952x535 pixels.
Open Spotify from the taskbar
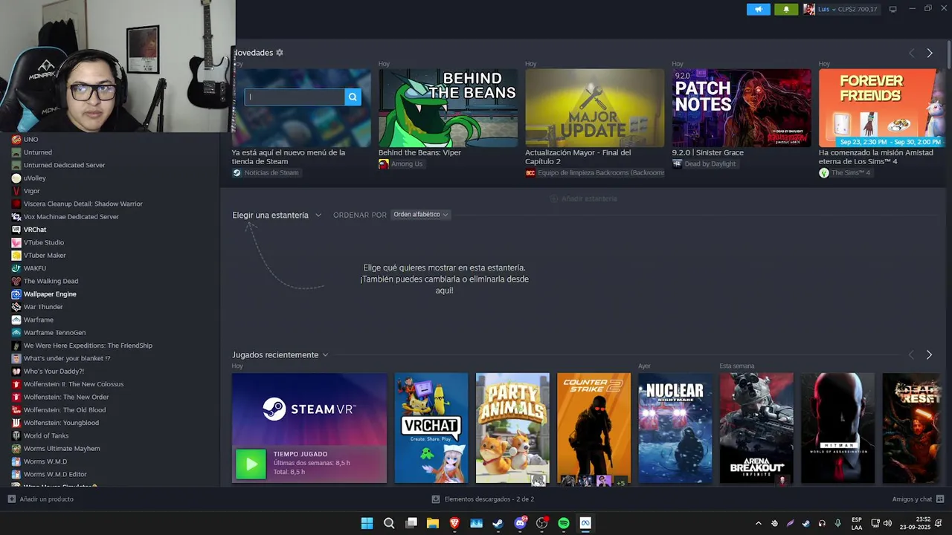click(564, 523)
